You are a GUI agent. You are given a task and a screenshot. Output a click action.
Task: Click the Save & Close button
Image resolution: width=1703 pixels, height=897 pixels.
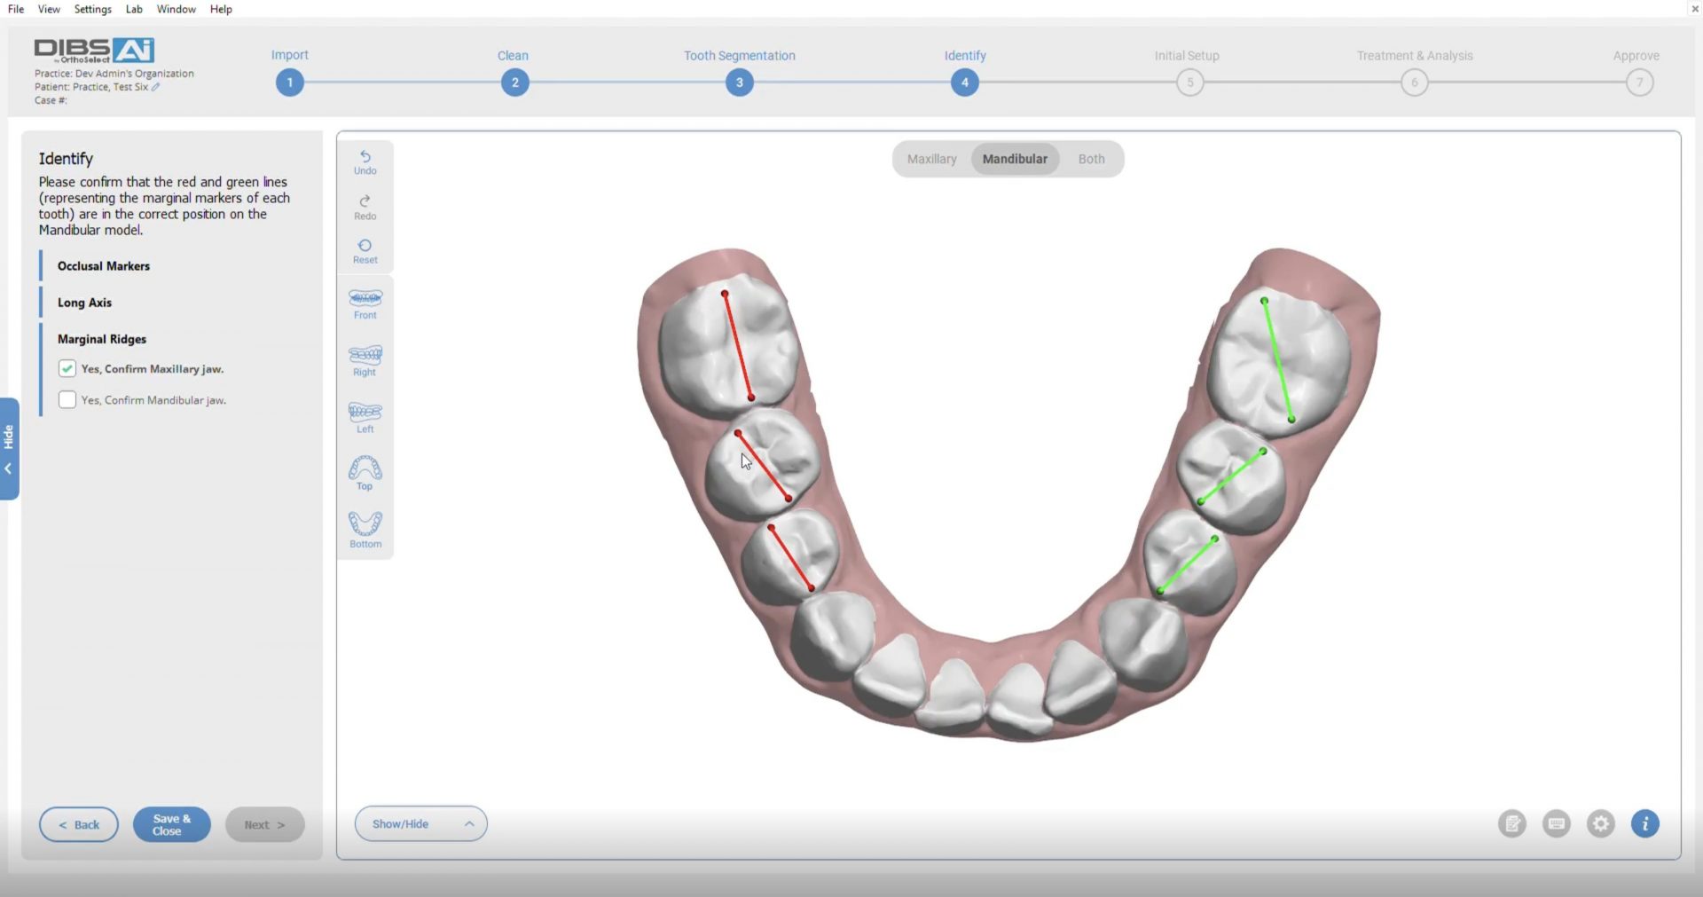pyautogui.click(x=171, y=824)
